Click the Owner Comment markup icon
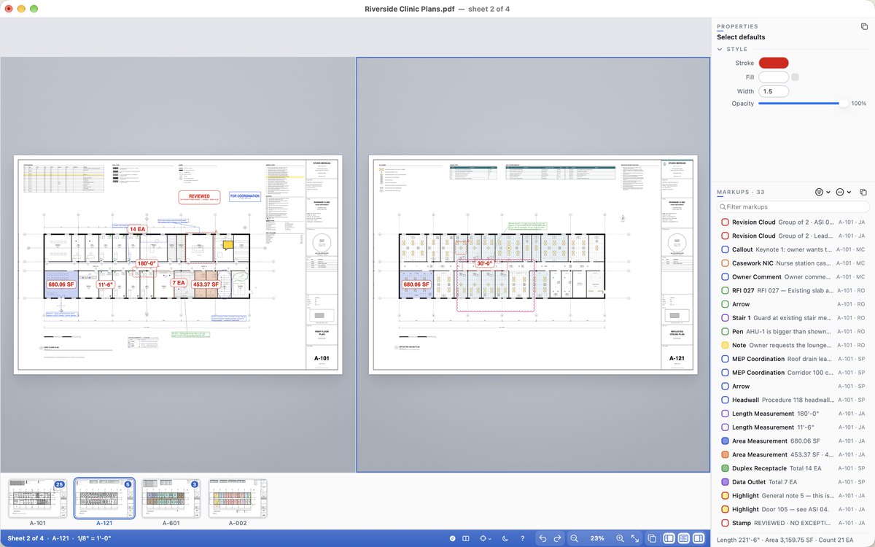Screen dimensions: 875x547 725,277
